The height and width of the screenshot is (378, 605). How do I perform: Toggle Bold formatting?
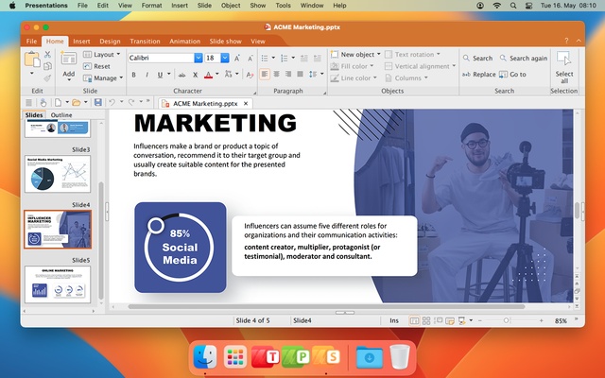(134, 75)
